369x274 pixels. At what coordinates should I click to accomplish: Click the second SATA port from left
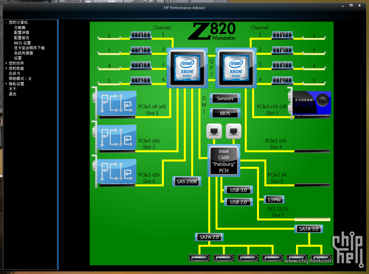point(224,258)
